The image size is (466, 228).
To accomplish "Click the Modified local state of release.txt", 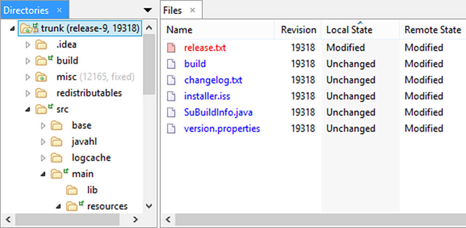I will tap(345, 48).
